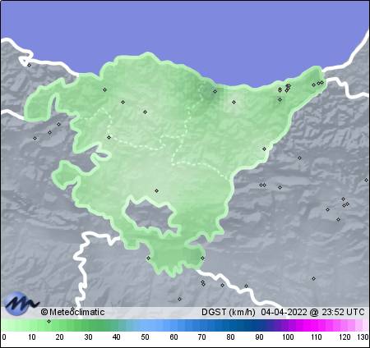The width and height of the screenshot is (370, 348).
Task: Click the lone station marker in the pale central map area
Action: pos(156,190)
